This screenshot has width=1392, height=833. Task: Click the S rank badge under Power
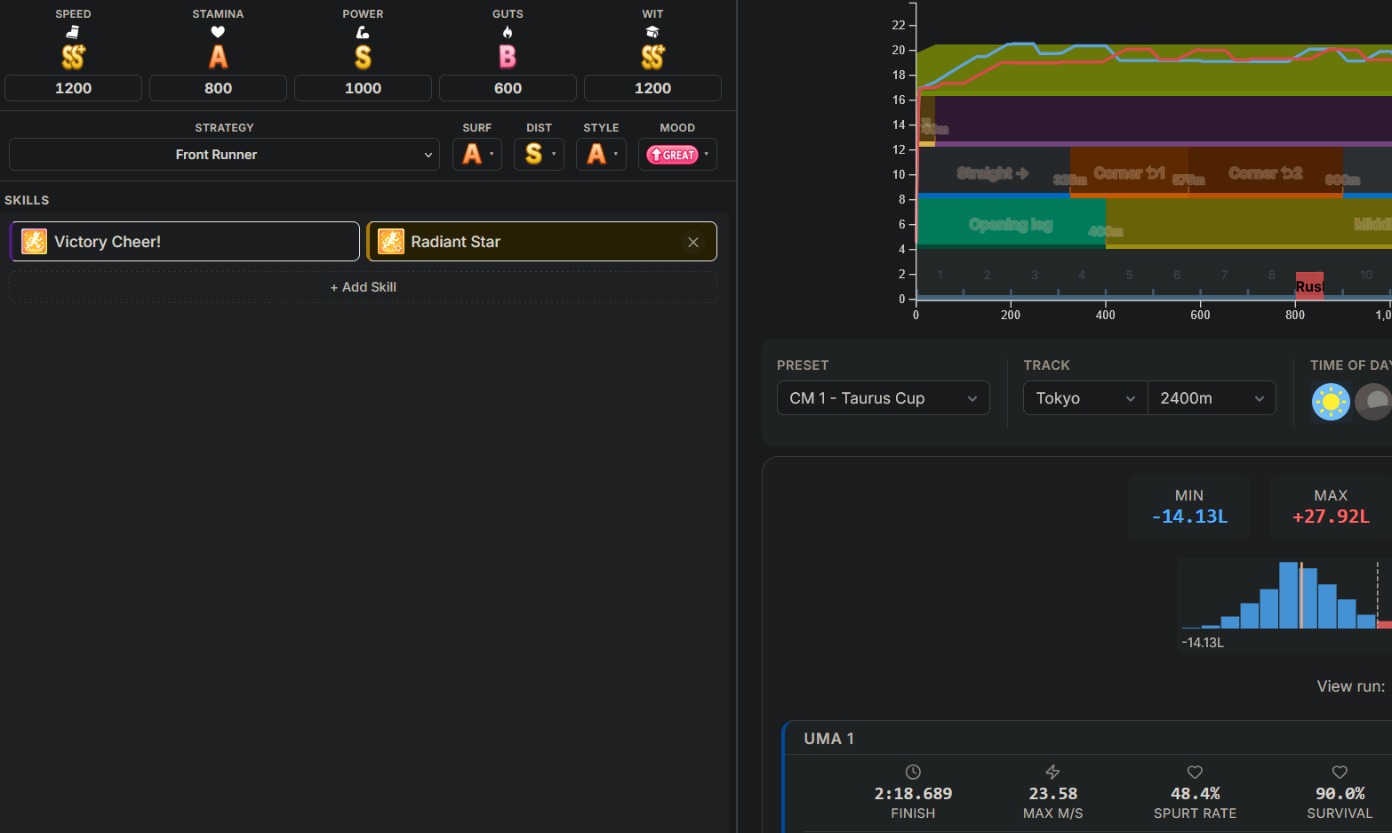363,57
